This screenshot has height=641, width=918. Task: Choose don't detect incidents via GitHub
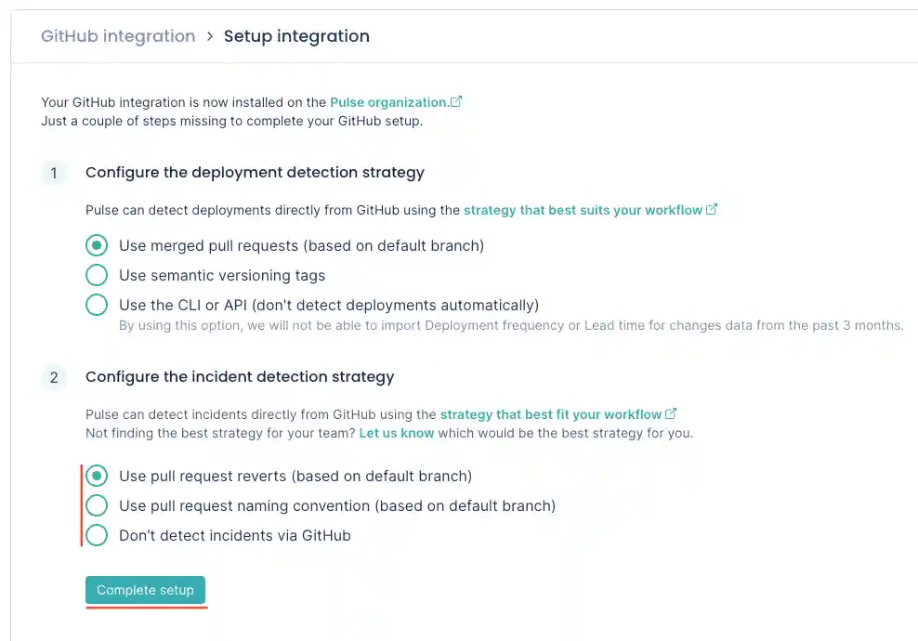click(x=96, y=535)
